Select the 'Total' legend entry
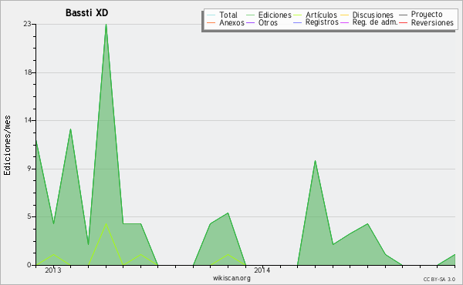Screen dimensions: 463x285 [x=228, y=15]
